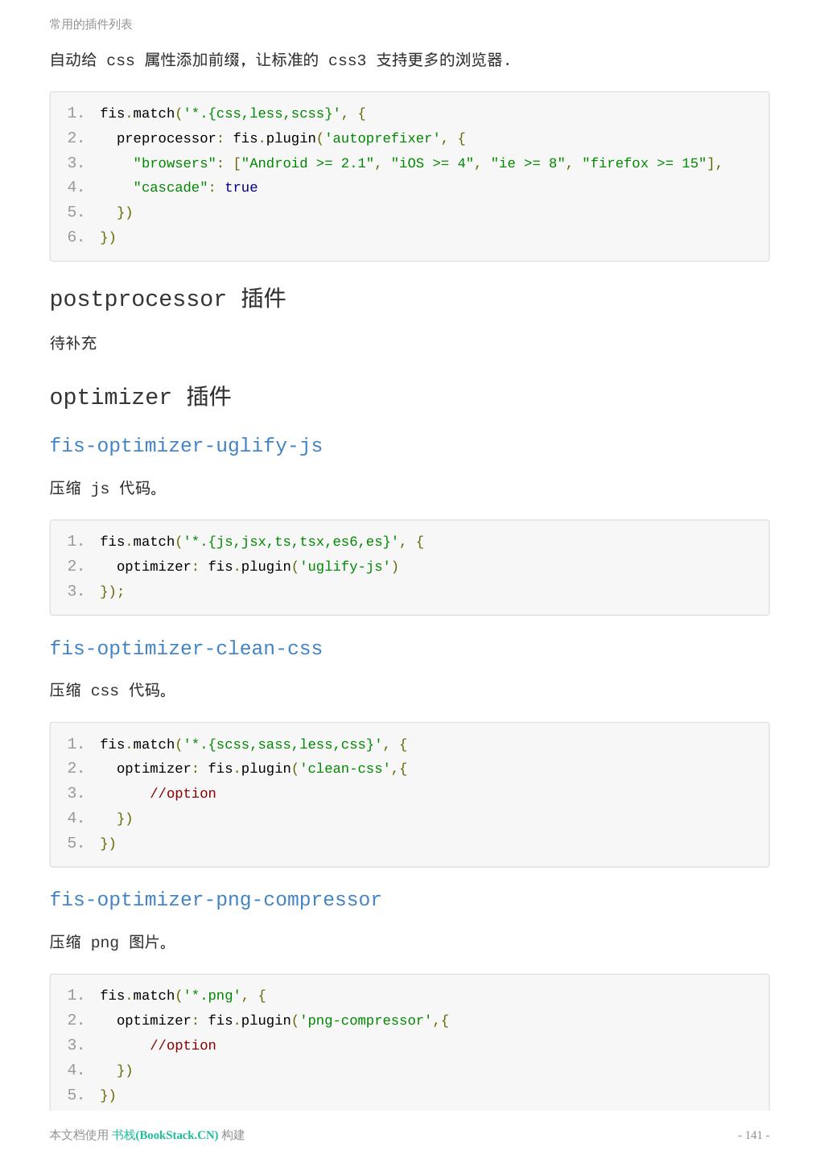Open the fis-optimizer-png-compressor heading link
Viewport: 820px width, 1159px height.
tap(216, 900)
